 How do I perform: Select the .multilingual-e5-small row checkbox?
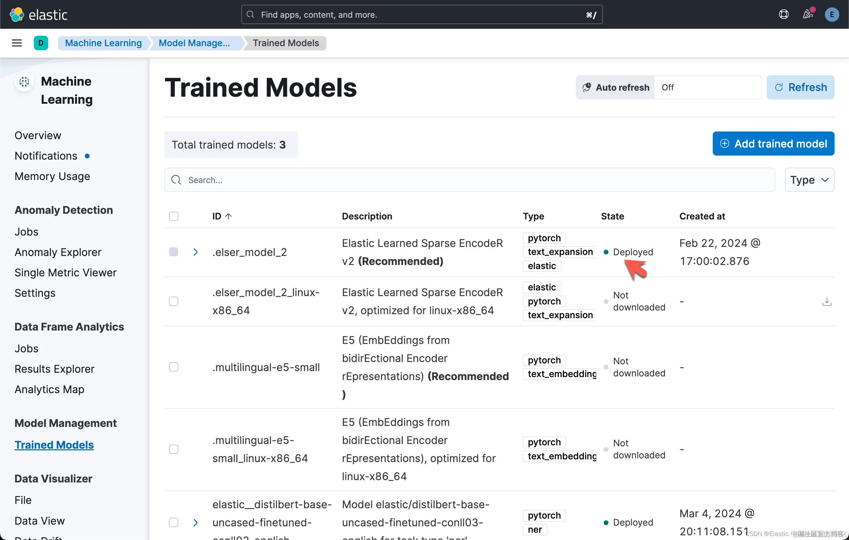[x=173, y=367]
